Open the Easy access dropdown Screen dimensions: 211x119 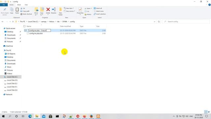tap(70, 11)
